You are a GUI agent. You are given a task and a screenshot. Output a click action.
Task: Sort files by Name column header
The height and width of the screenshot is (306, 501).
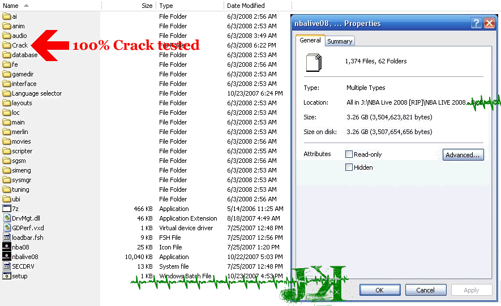click(51, 6)
